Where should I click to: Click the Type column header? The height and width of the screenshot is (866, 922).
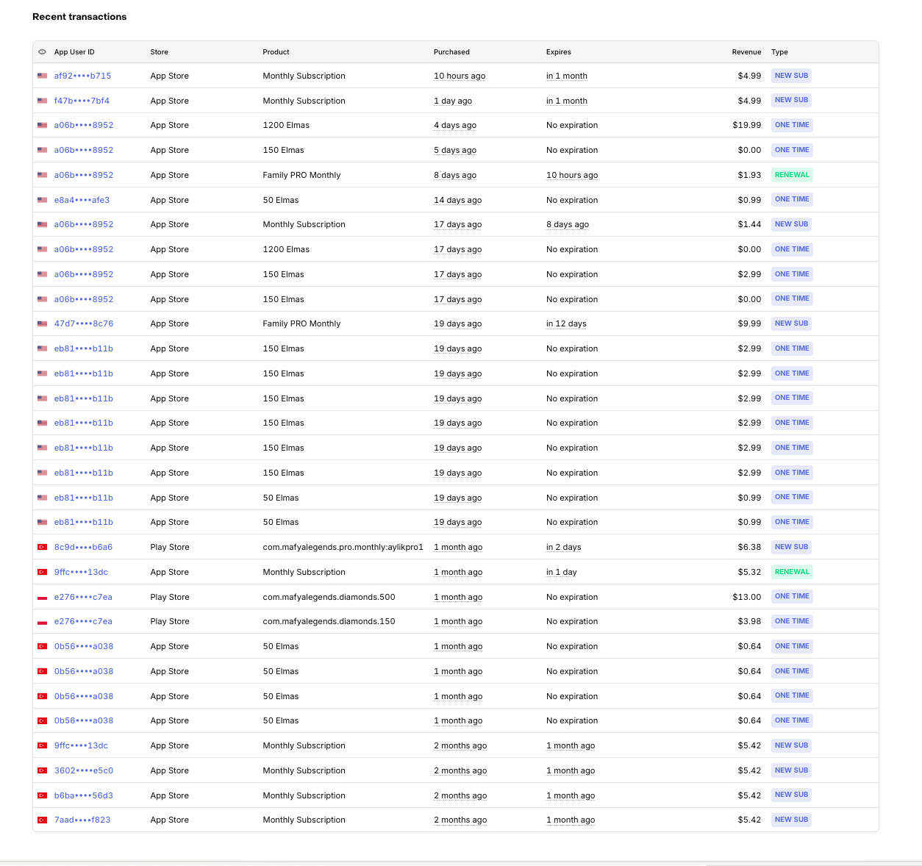[x=779, y=52]
